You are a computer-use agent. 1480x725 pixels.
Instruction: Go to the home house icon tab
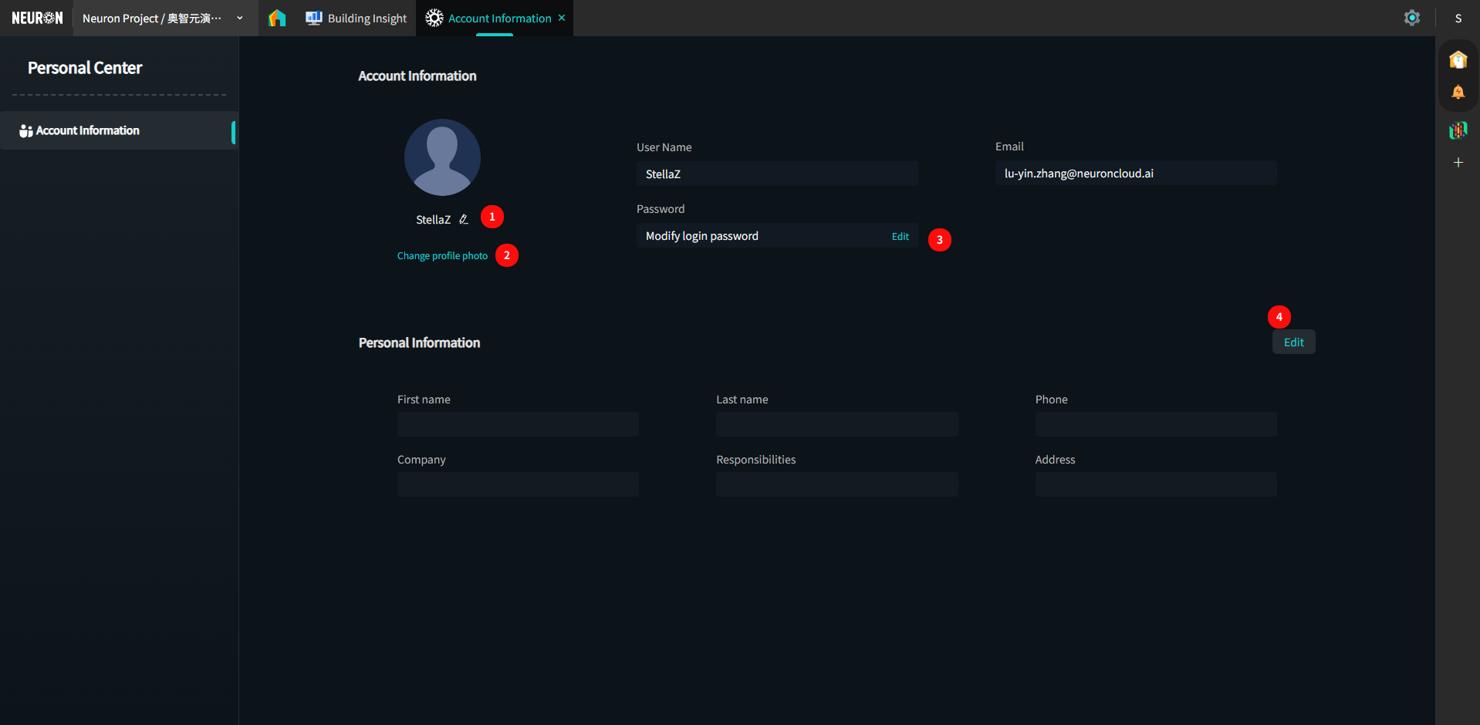pos(277,18)
